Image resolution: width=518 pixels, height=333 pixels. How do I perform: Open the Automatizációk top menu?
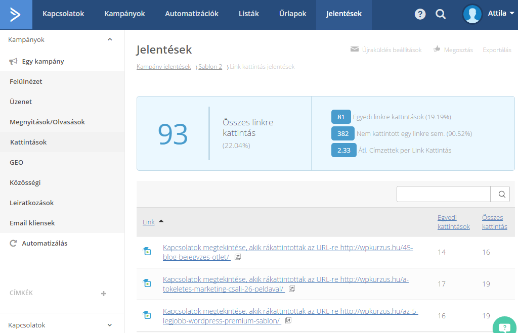point(192,14)
